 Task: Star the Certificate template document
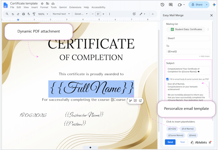pyautogui.click(x=42, y=4)
